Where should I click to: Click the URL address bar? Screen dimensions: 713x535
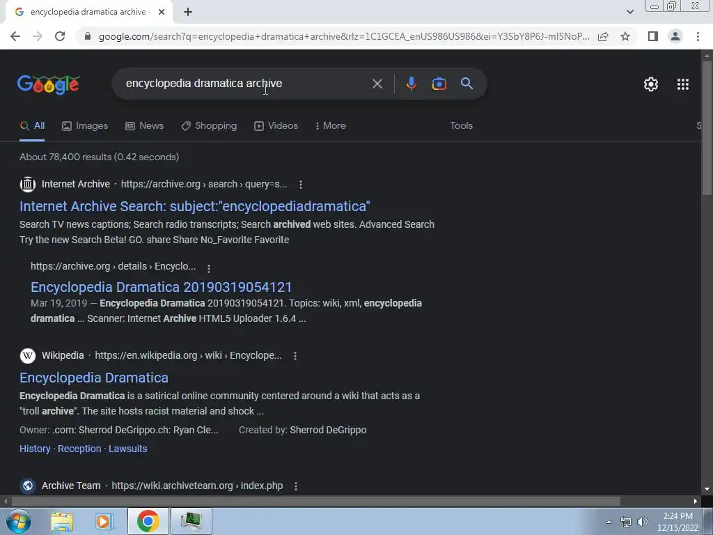click(x=344, y=36)
